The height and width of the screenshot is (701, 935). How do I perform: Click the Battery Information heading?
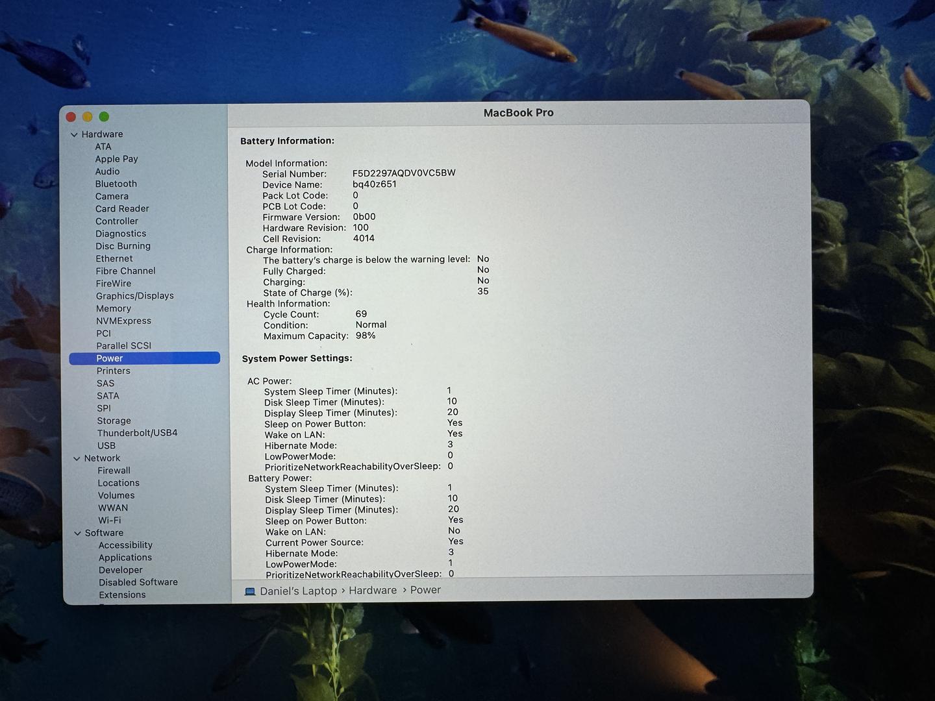coord(287,141)
